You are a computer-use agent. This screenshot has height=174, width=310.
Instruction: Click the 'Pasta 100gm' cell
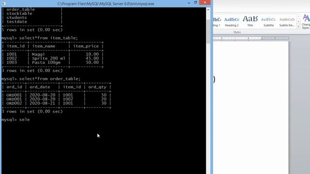pos(46,62)
